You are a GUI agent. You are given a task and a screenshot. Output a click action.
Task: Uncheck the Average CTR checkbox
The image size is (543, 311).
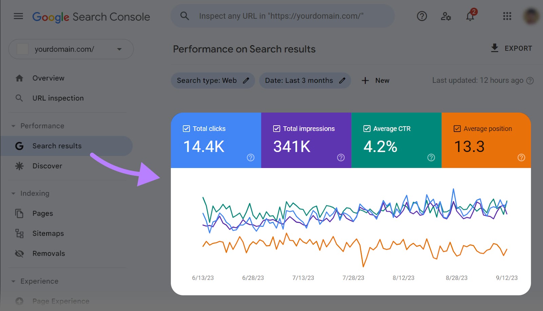click(x=367, y=129)
